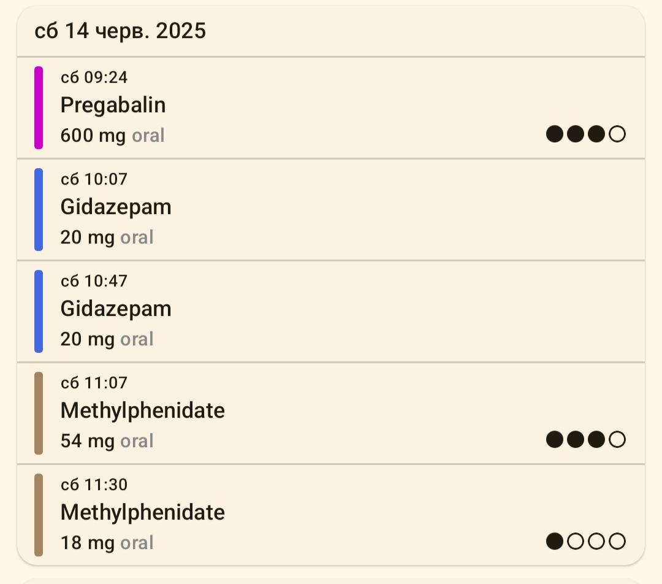Image resolution: width=662 pixels, height=584 pixels.
Task: Open the 10:07 Gidazepam entry
Action: click(116, 207)
